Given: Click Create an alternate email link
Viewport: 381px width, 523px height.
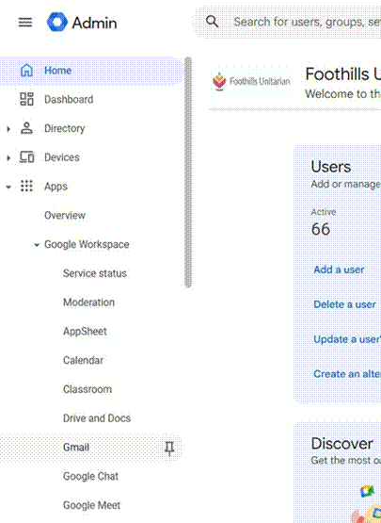Looking at the screenshot, I should pyautogui.click(x=347, y=374).
